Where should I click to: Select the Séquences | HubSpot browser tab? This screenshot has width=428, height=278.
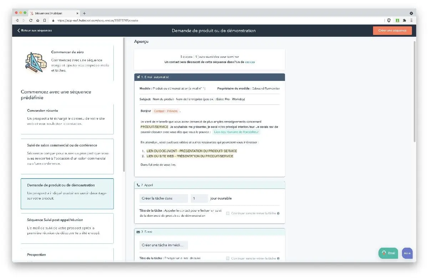pyautogui.click(x=55, y=13)
